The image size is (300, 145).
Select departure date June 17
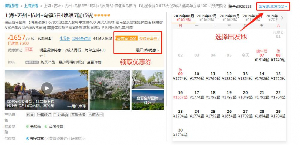click(197, 95)
